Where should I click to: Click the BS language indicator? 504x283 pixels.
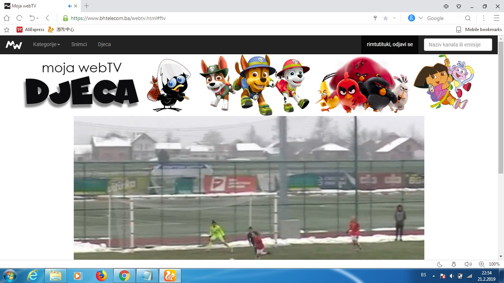click(x=424, y=275)
